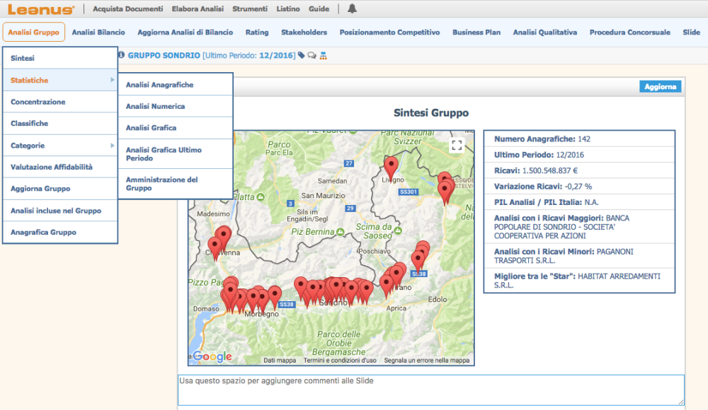Expand the Statistiche submenu arrow
Viewport: 708px width, 410px height.
coord(112,80)
